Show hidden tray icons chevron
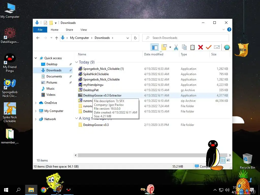Image resolution: width=260 pixels, height=195 pixels. coord(215,190)
